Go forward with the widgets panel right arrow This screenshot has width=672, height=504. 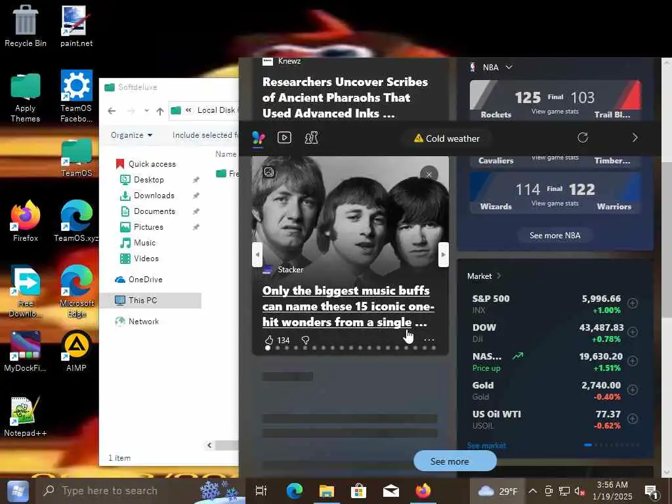635,138
